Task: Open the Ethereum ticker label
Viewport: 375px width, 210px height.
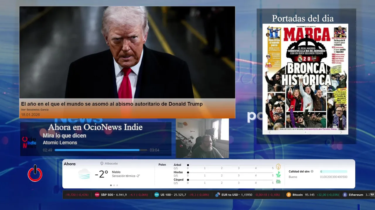Action: coord(356,195)
